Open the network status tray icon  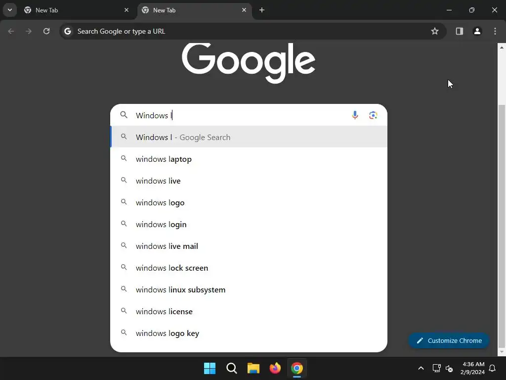coord(436,368)
